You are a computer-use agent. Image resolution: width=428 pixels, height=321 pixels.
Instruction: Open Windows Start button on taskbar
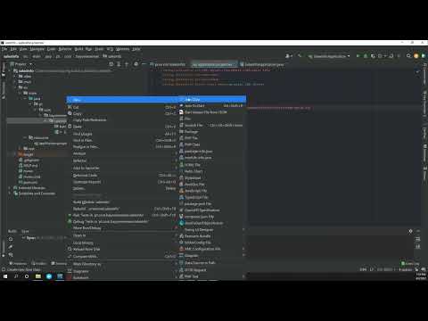tap(5, 276)
